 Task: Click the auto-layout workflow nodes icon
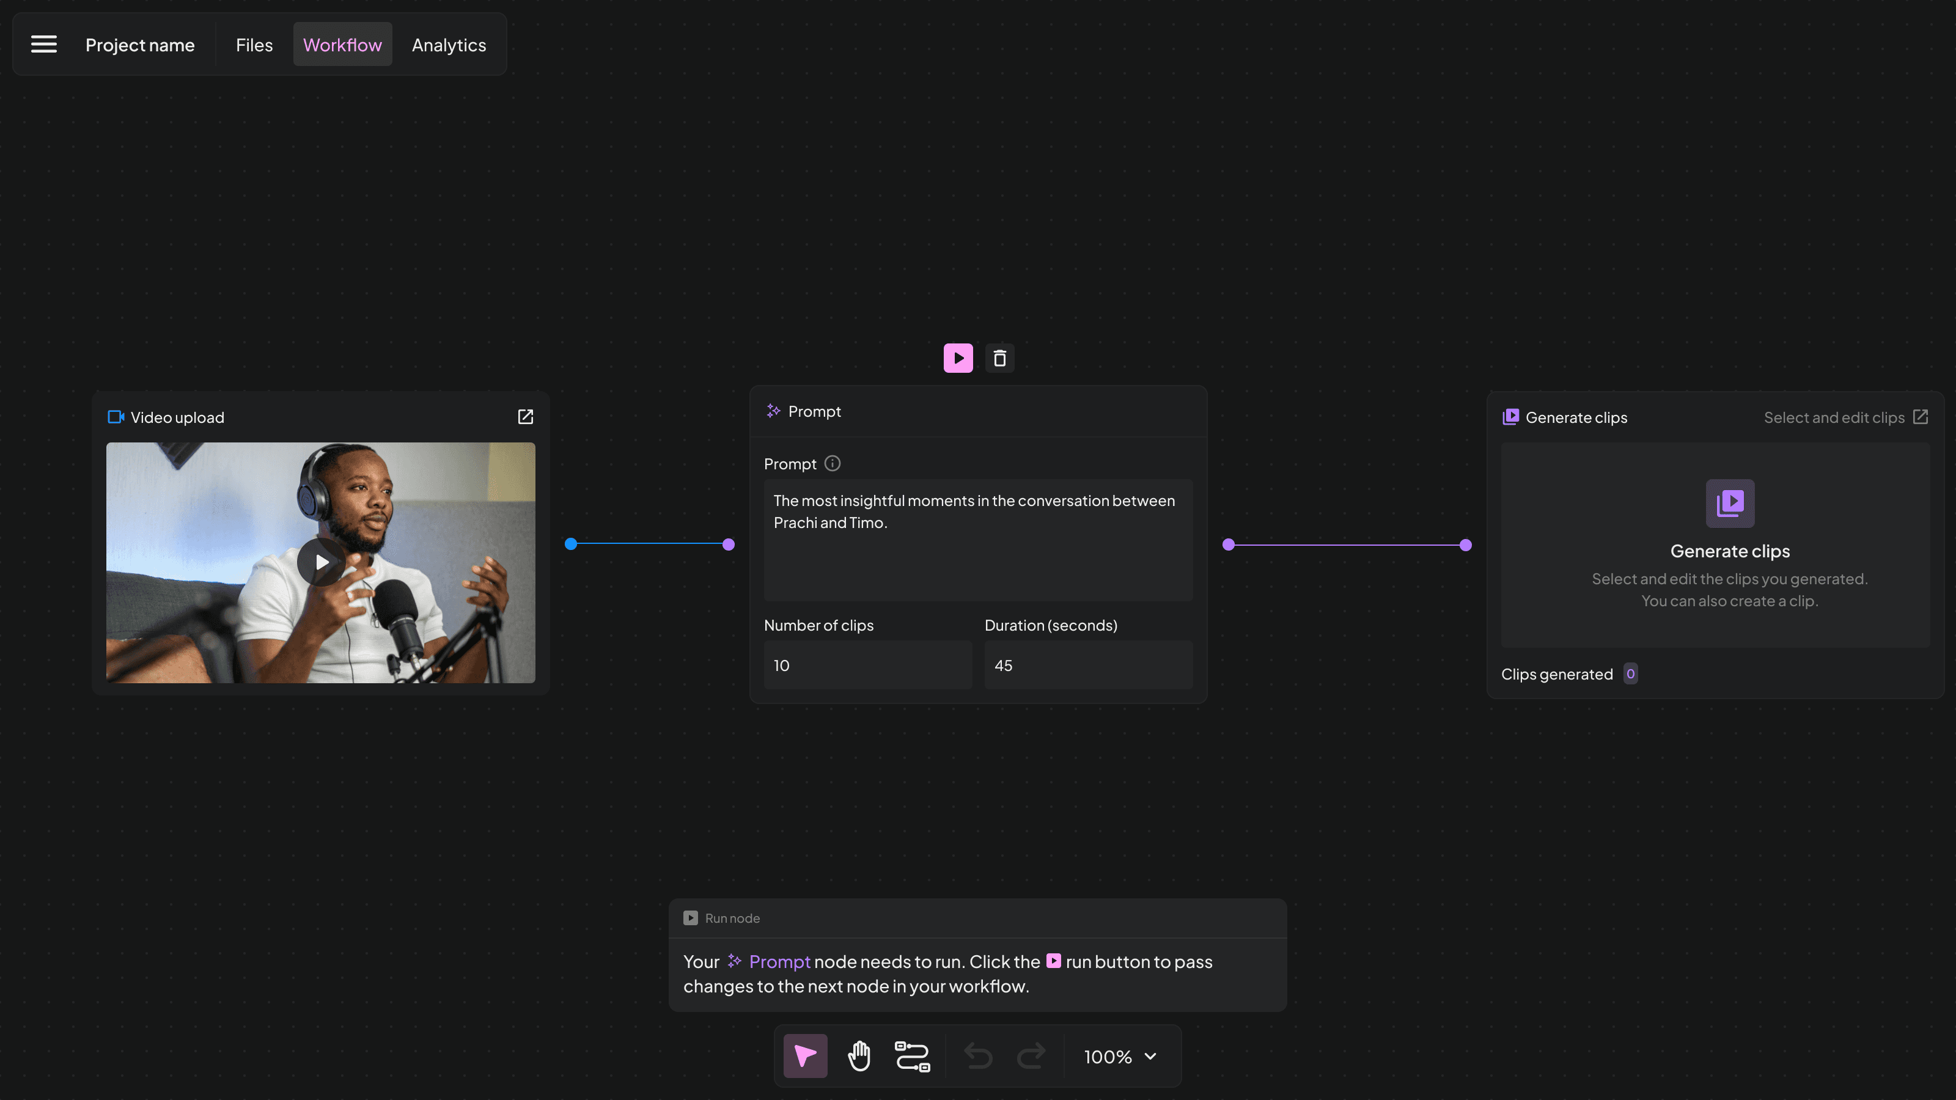coord(912,1056)
